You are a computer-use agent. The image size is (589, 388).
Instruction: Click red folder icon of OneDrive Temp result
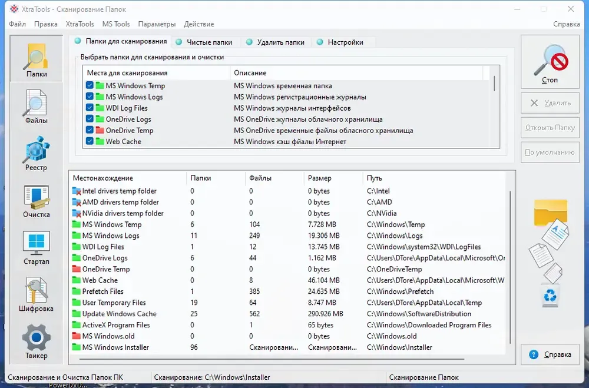[x=77, y=269]
